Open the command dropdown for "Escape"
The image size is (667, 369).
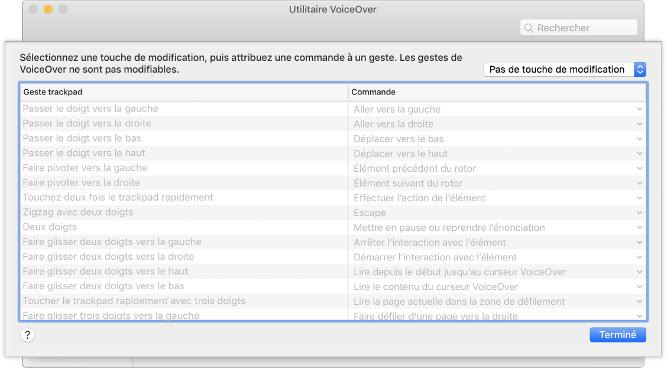click(639, 212)
